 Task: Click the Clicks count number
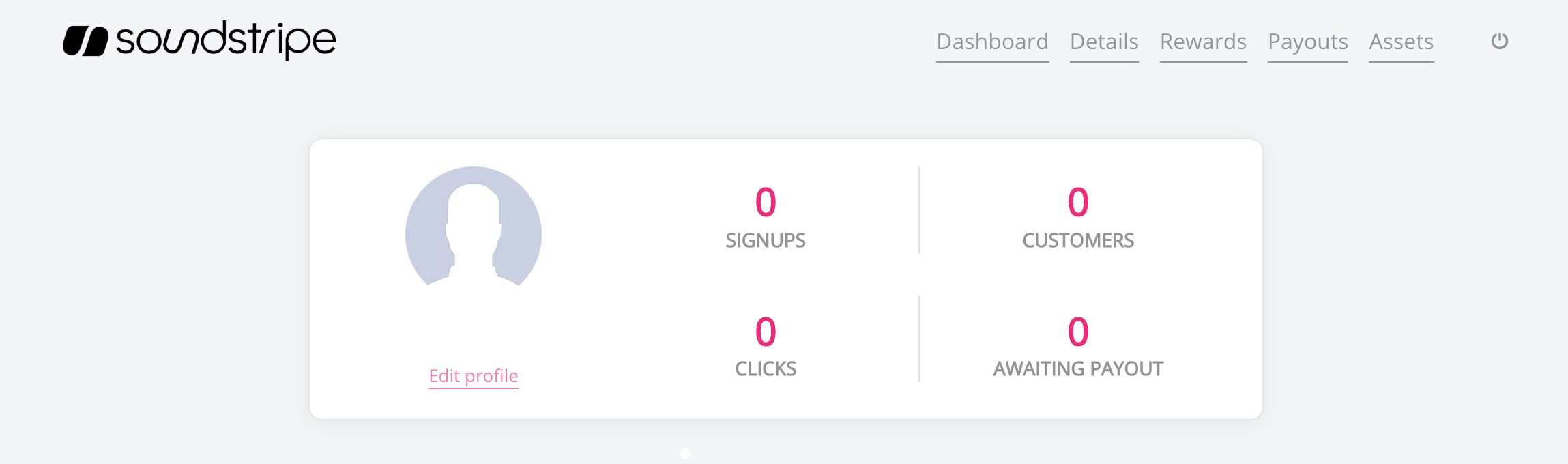[766, 332]
